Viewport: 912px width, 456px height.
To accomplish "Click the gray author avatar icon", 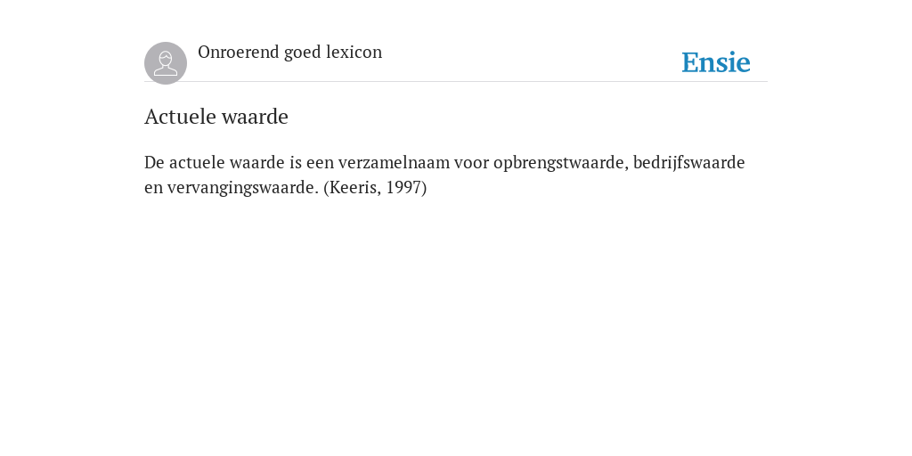I will coord(166,63).
